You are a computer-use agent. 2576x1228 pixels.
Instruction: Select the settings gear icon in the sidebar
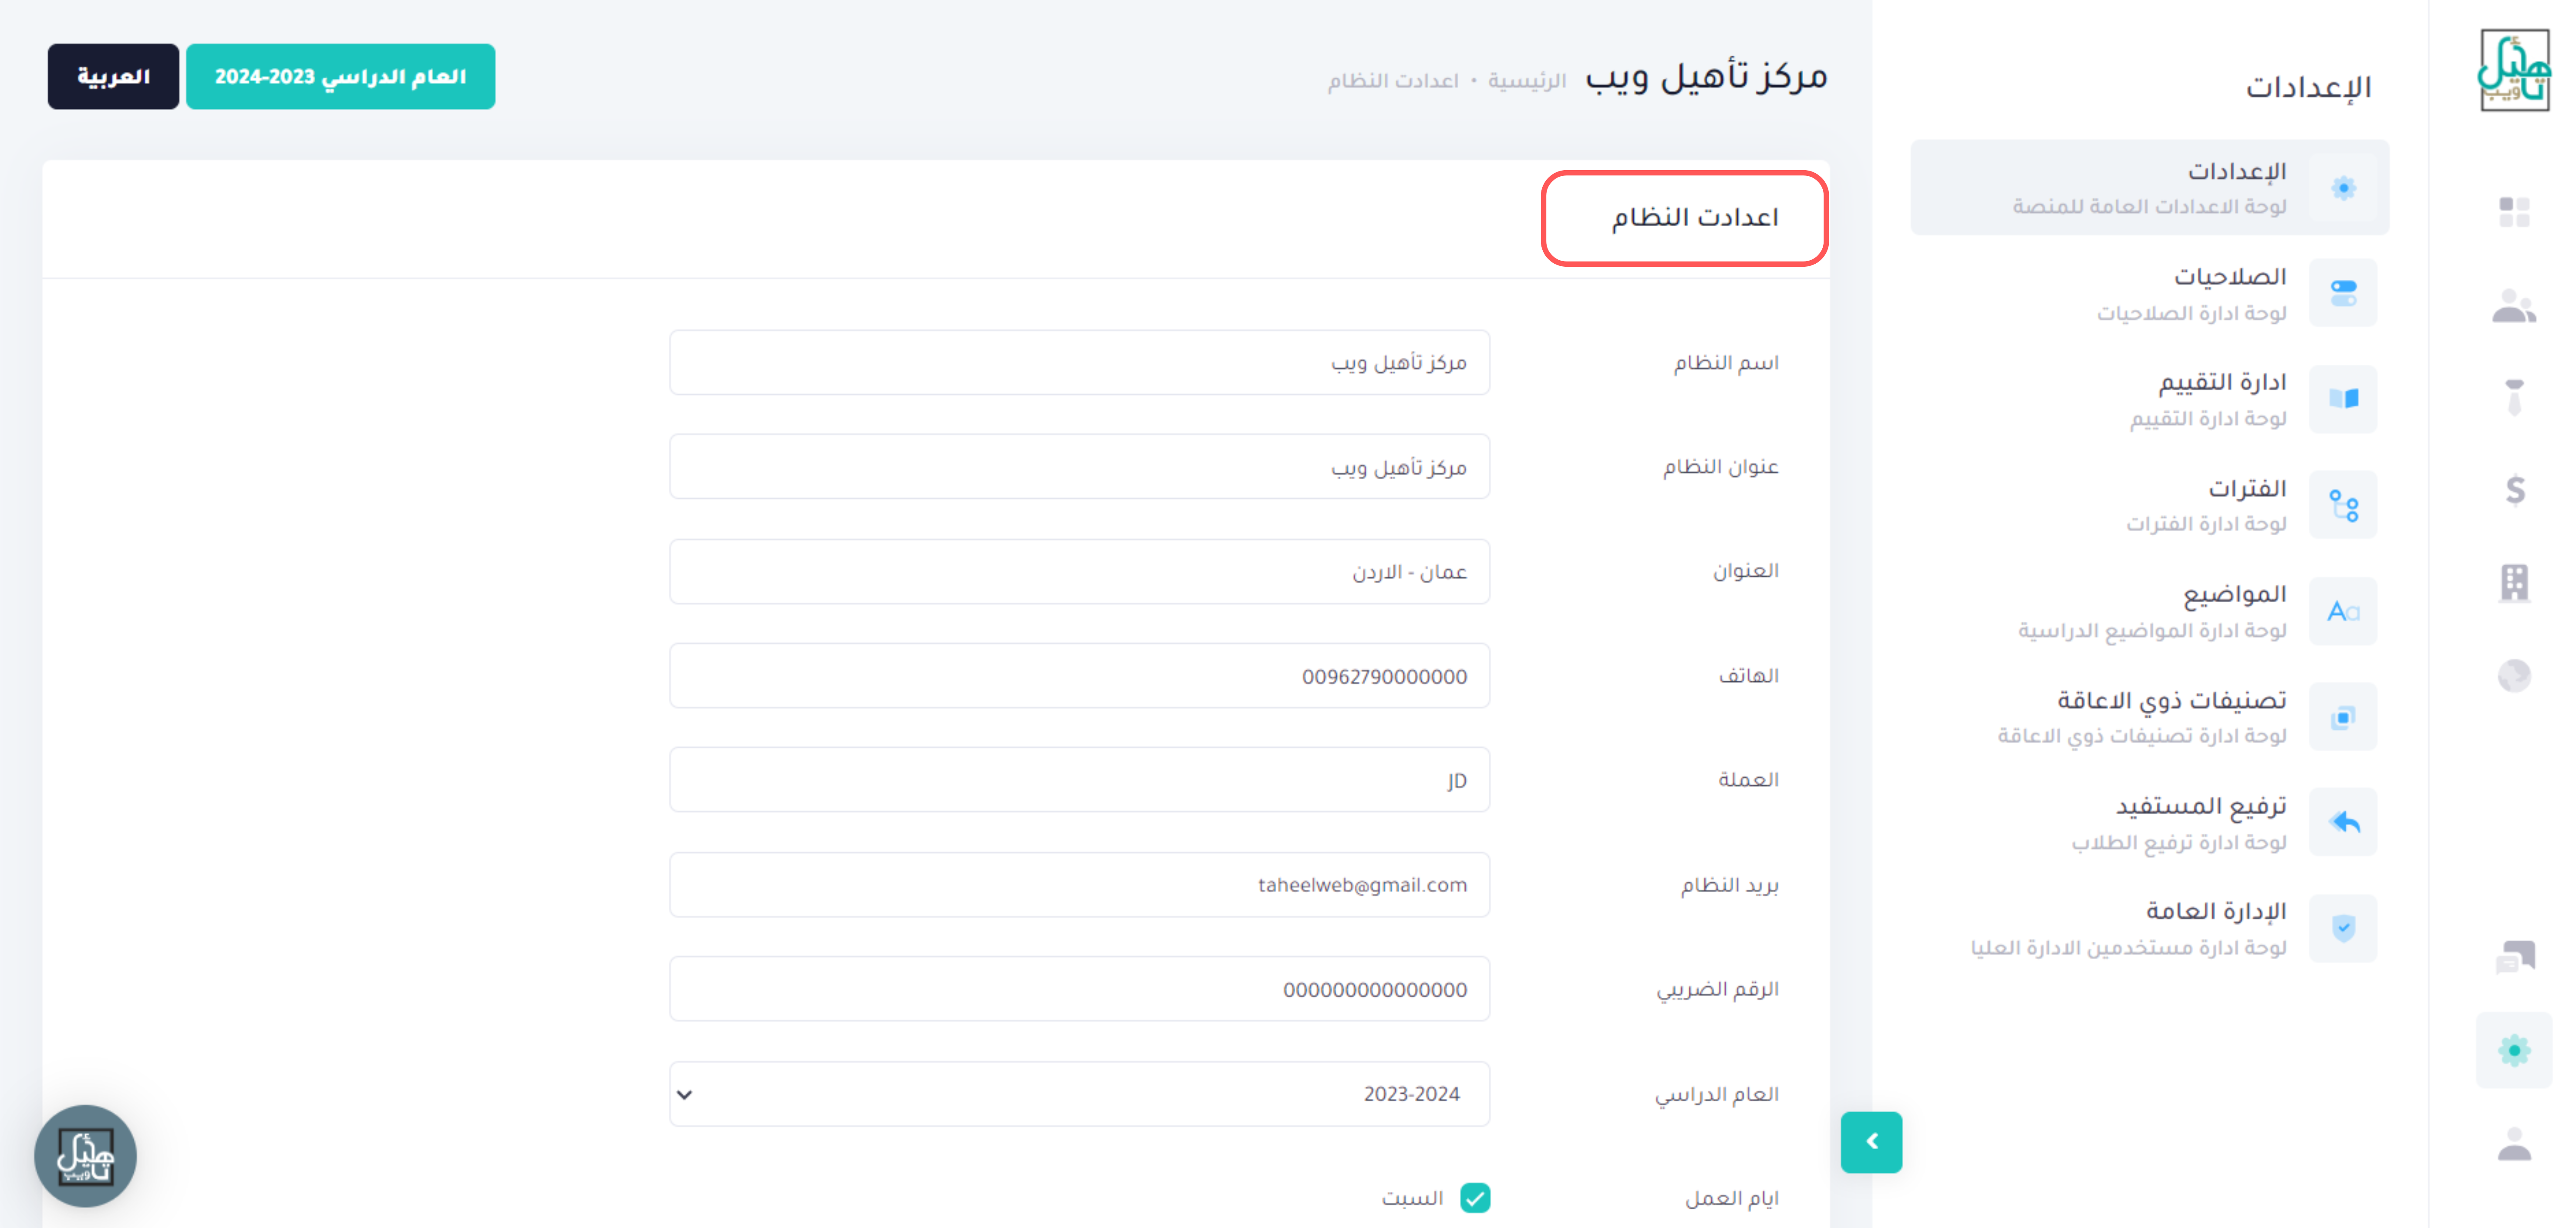point(2514,1050)
